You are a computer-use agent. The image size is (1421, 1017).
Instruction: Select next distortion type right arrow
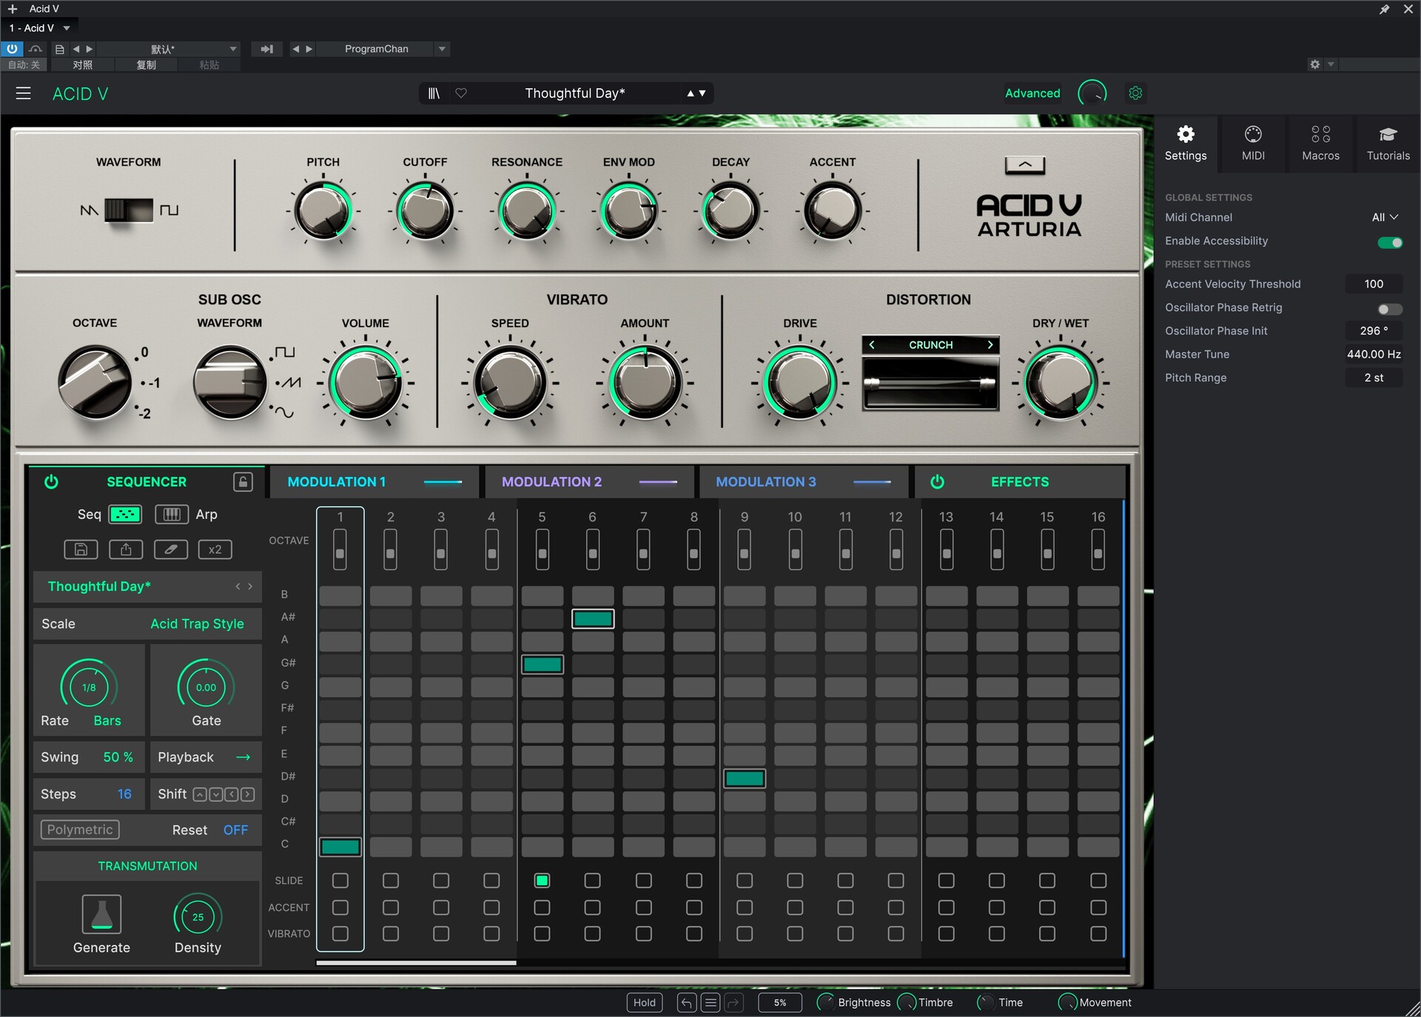tap(990, 345)
